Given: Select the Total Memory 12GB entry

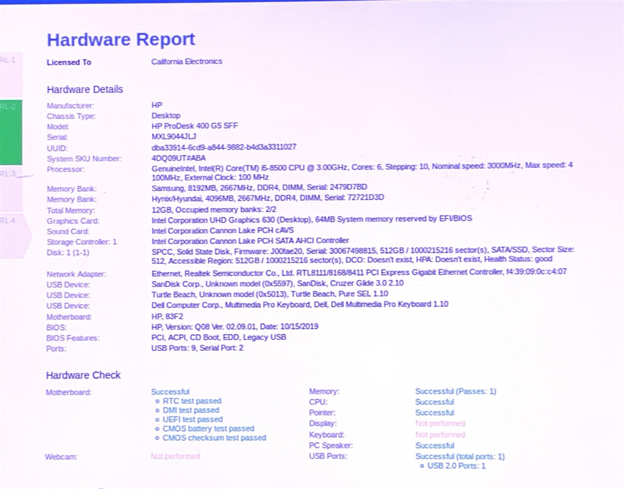Looking at the screenshot, I should (213, 210).
